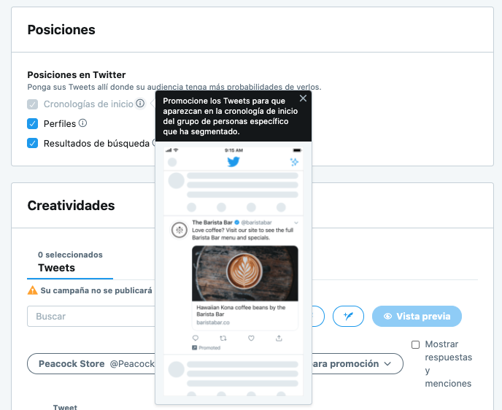
Task: Click the Posiciones section heading
Action: tap(61, 29)
